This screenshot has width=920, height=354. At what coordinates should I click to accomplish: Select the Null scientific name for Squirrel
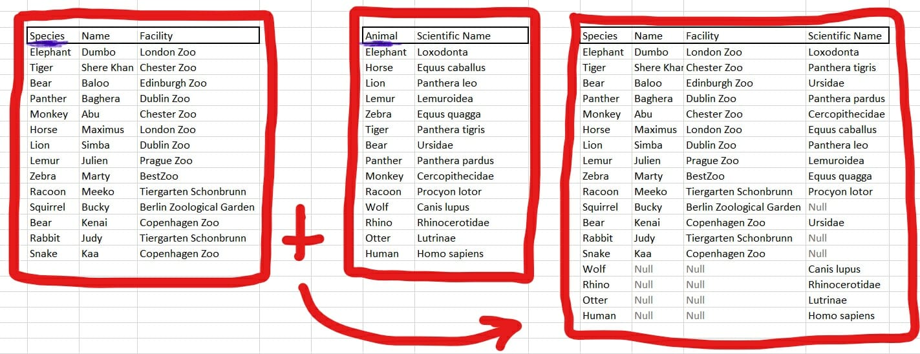click(817, 207)
